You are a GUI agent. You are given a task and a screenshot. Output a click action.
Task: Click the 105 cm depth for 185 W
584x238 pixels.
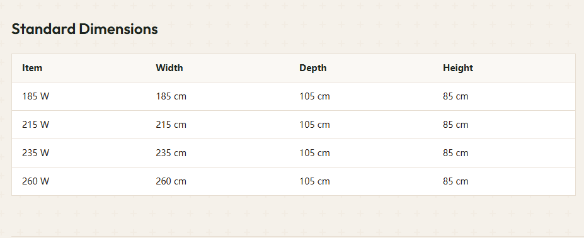coord(315,96)
